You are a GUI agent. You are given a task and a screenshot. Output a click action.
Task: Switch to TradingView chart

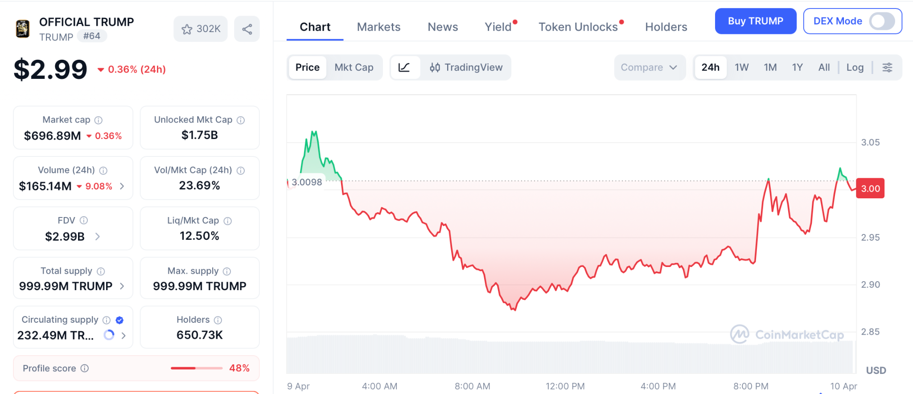(466, 68)
